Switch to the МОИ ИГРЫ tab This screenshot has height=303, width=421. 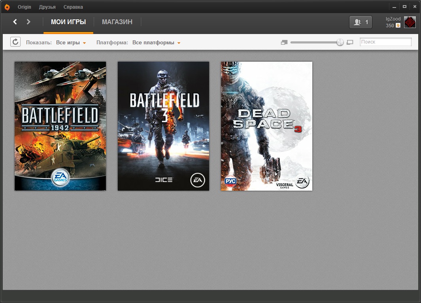68,22
